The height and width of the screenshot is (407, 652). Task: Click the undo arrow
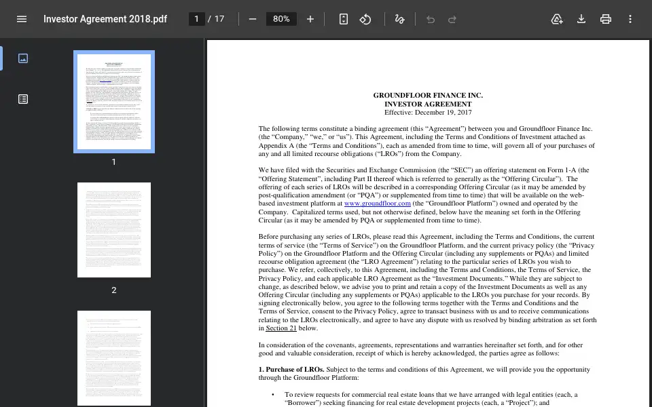431,19
